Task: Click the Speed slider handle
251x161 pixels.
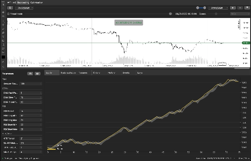Action: tap(216, 14)
